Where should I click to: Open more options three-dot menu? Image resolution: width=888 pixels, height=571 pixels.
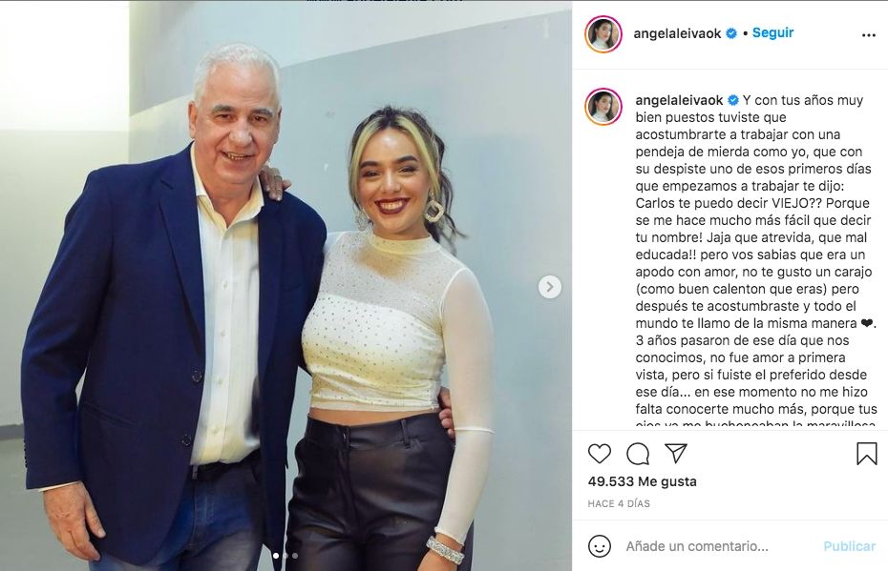coord(868,35)
